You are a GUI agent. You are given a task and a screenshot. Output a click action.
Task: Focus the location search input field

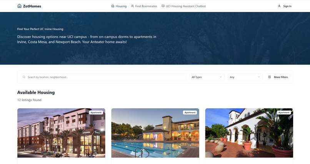pos(103,77)
